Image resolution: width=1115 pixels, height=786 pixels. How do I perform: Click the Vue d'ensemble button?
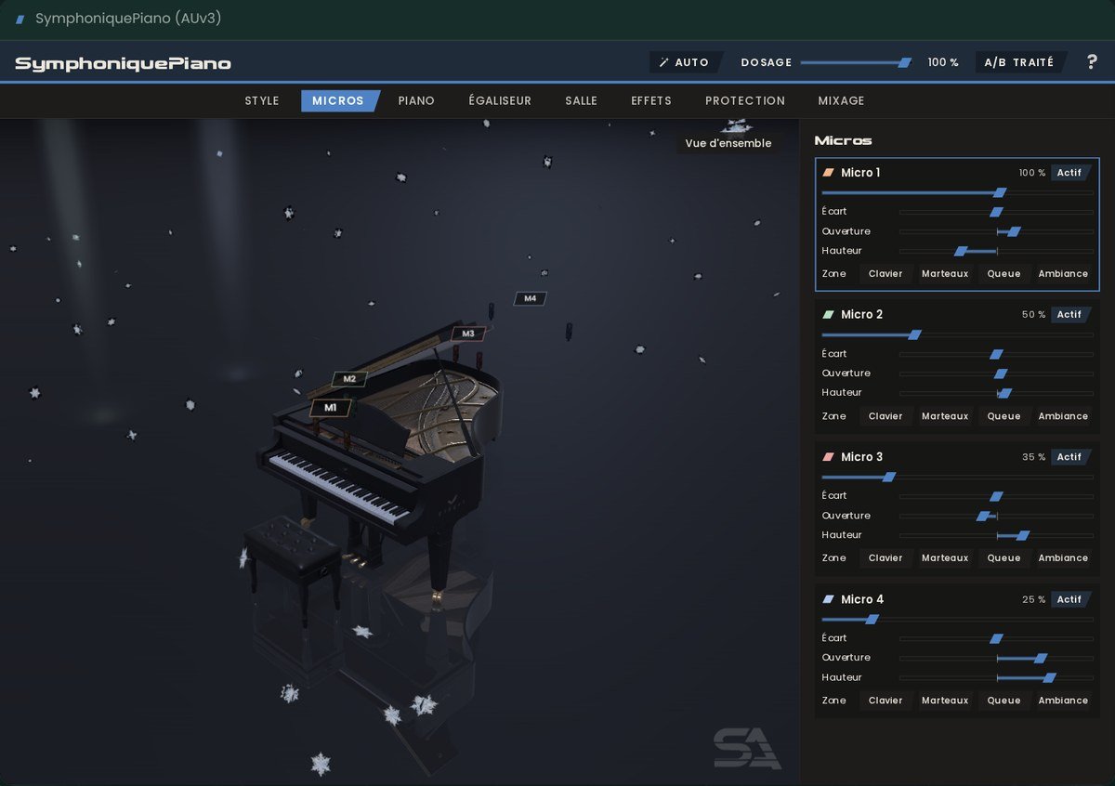pos(728,143)
